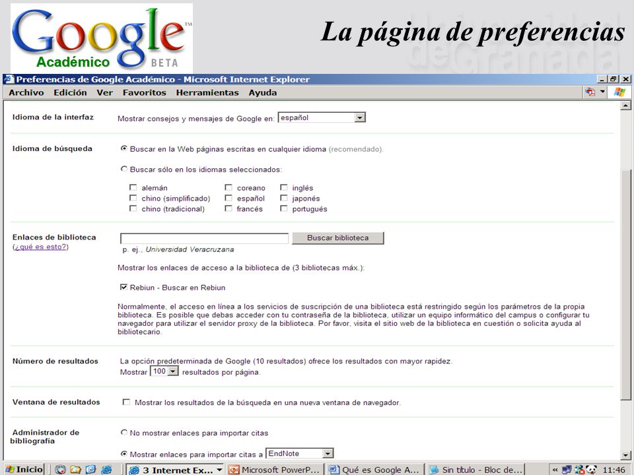Click the round gray quick launch icon beside Inicio
Screen dimensions: 634x475
pyautogui.click(x=60, y=469)
